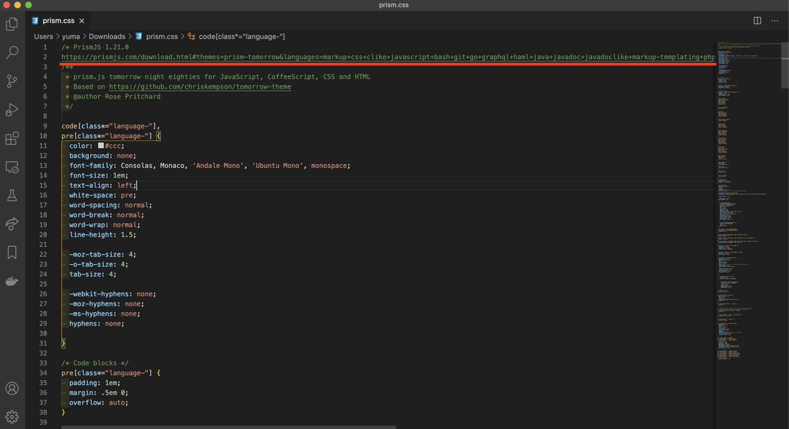Open the Bookmarks icon in sidebar
Image resolution: width=789 pixels, height=429 pixels.
point(12,253)
